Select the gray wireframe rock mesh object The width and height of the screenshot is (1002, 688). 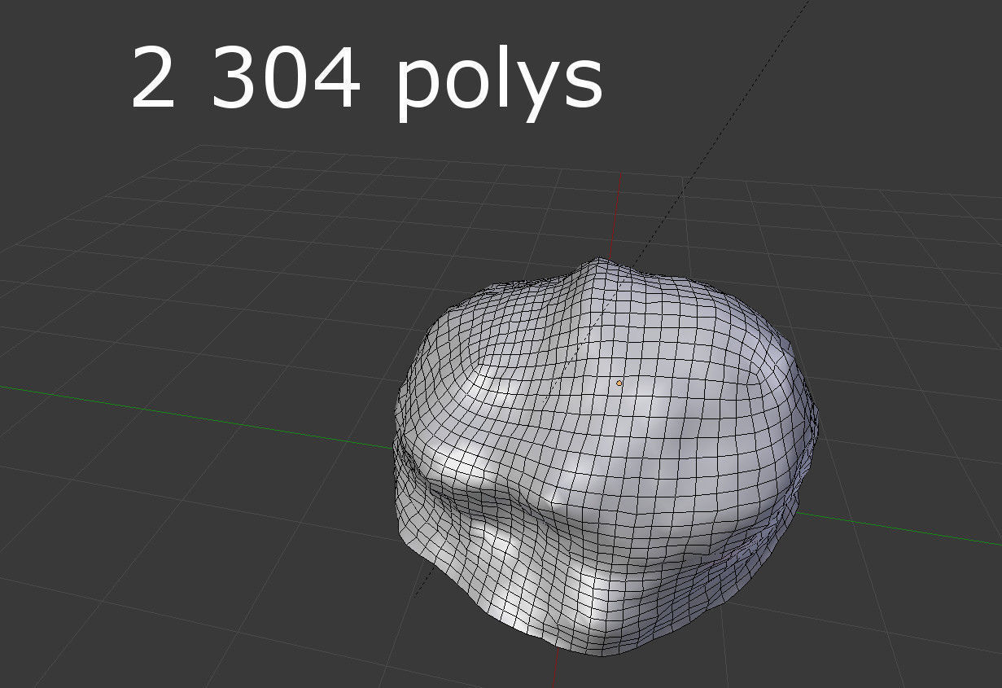tap(606, 457)
